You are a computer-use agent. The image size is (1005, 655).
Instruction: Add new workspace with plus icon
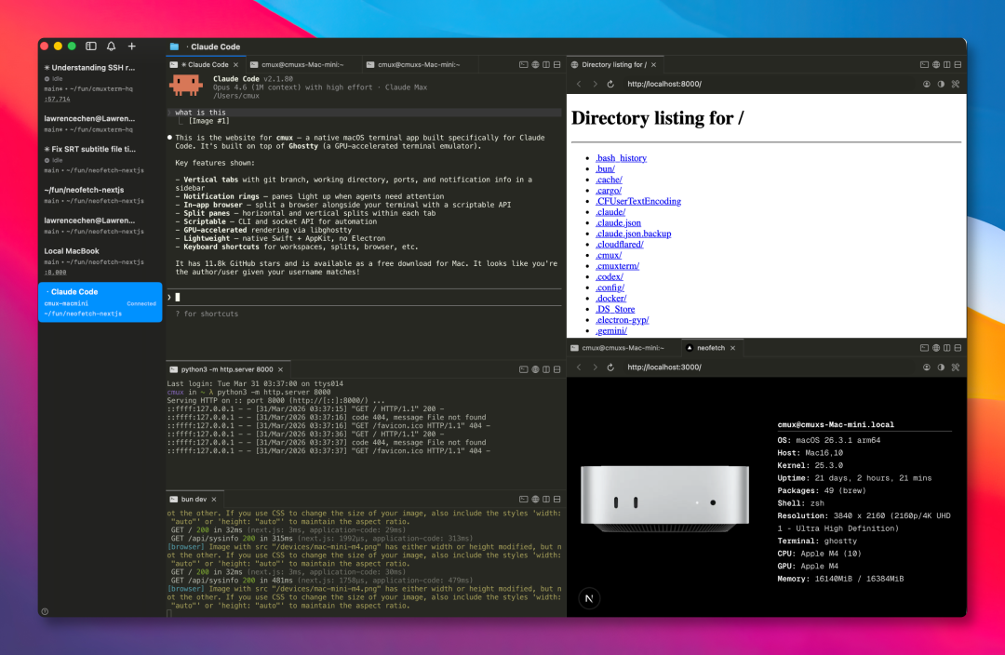point(131,47)
